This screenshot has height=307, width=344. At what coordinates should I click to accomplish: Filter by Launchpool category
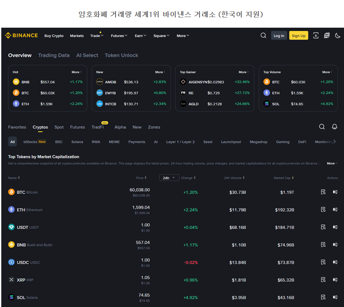pos(231,142)
